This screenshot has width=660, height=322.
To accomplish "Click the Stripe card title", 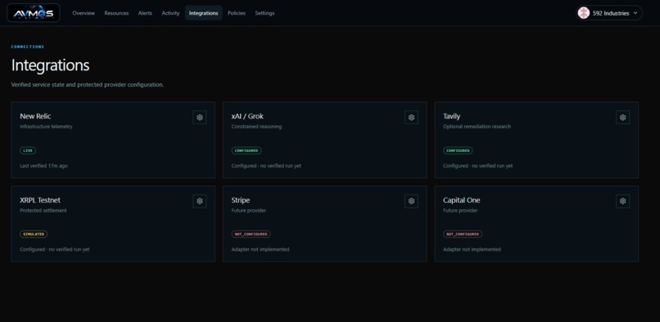I will [241, 200].
